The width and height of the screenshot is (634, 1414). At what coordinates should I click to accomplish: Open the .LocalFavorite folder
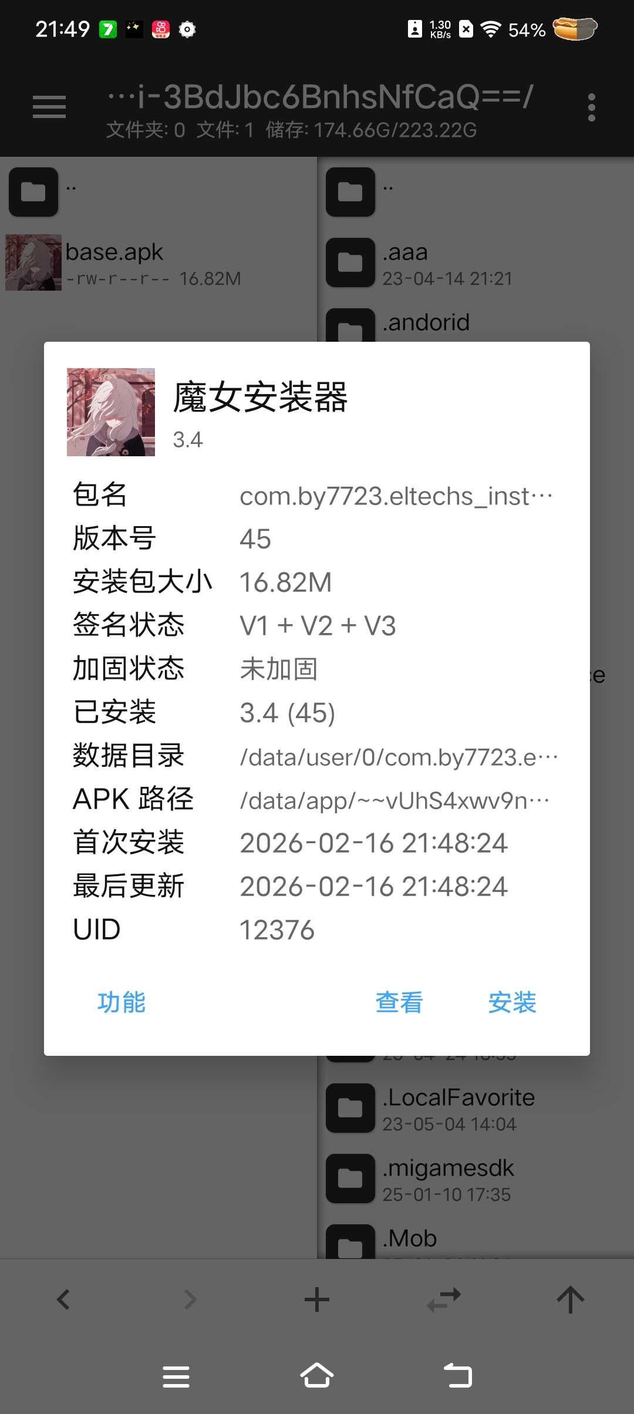click(475, 1109)
